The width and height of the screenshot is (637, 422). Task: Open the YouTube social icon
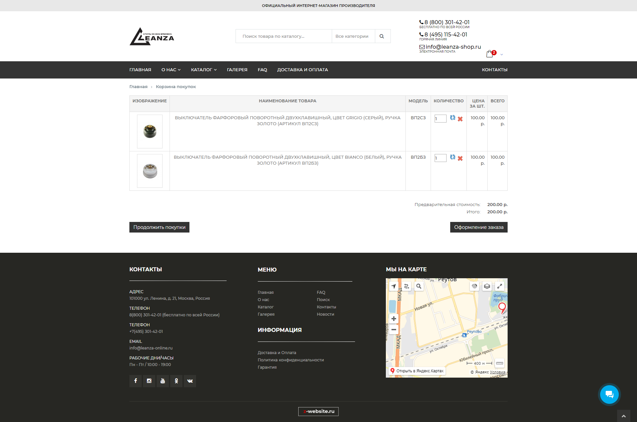(x=163, y=381)
